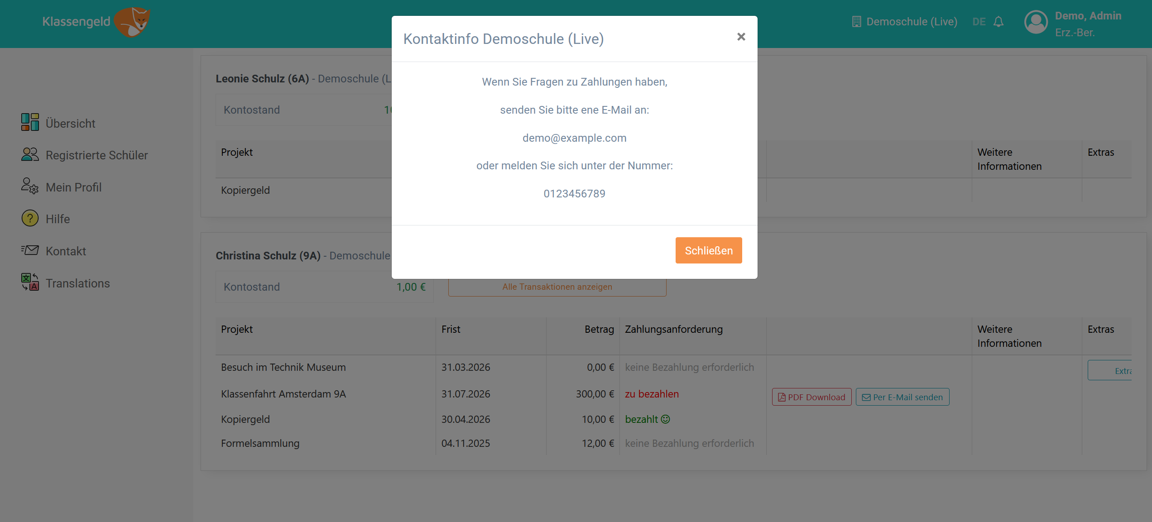Image resolution: width=1152 pixels, height=522 pixels.
Task: Open the Demoschule (Live) school selector
Action: [x=905, y=22]
